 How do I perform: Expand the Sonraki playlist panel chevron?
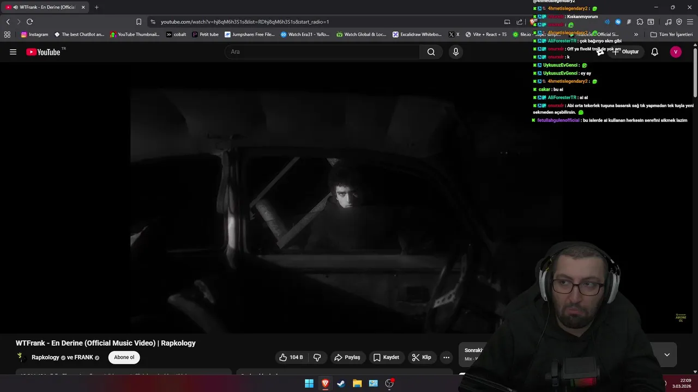point(667,355)
